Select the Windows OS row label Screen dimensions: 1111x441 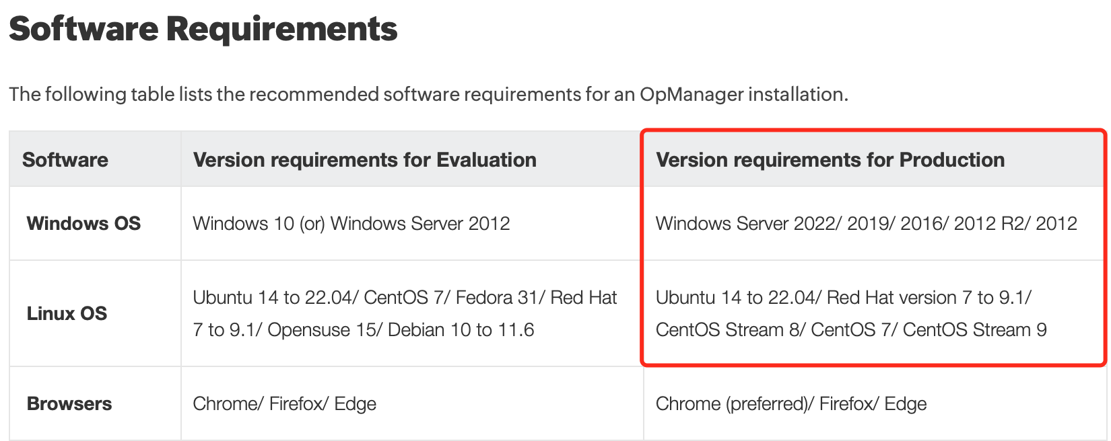83,223
